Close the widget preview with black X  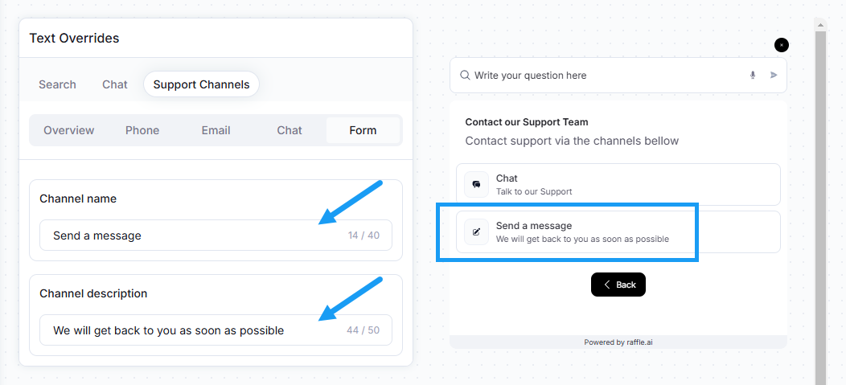point(781,45)
